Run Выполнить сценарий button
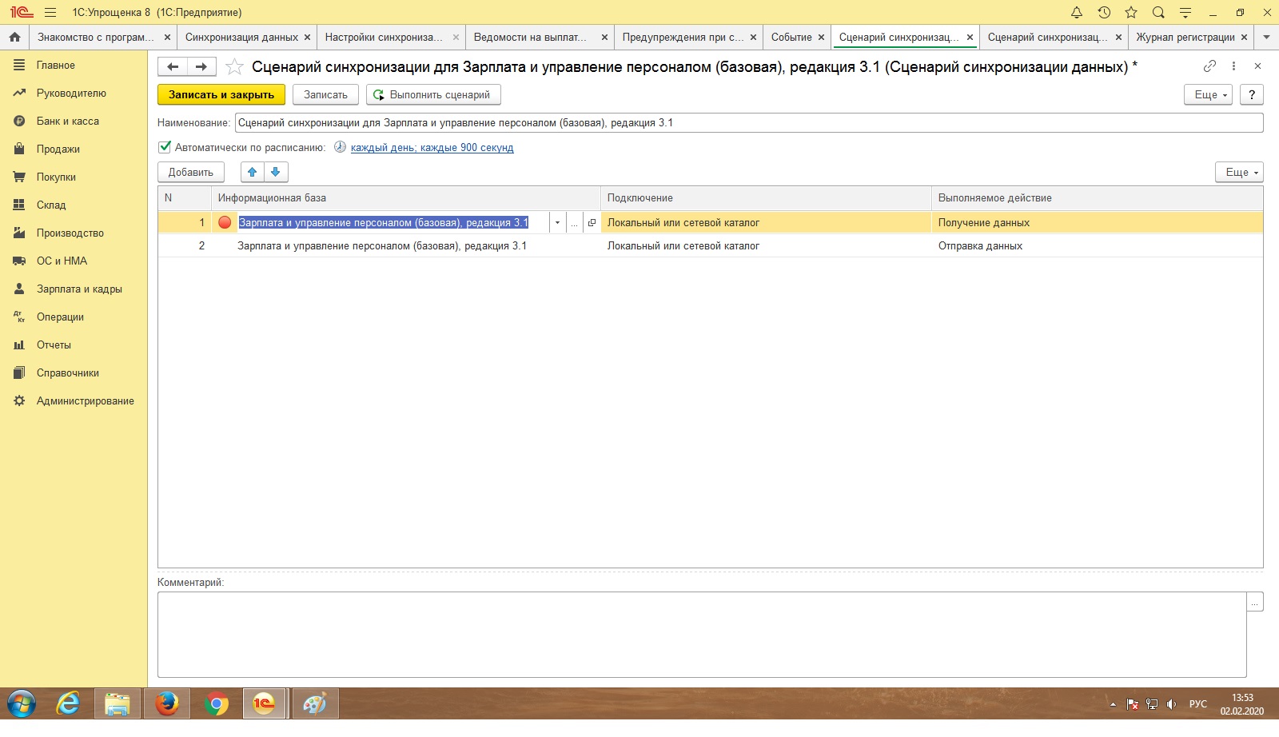The height and width of the screenshot is (737, 1279). (433, 94)
